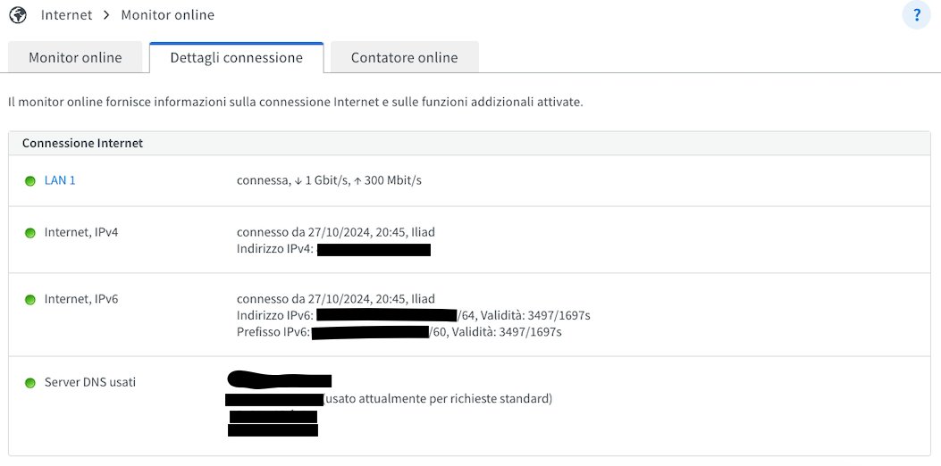Viewport: 941px width, 466px height.
Task: Click the Connessione Internet section header
Action: [82, 143]
